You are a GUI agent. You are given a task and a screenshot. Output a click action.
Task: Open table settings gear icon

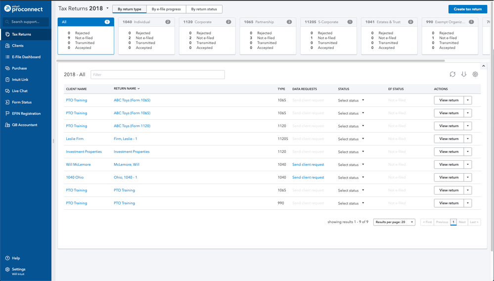[x=475, y=74]
